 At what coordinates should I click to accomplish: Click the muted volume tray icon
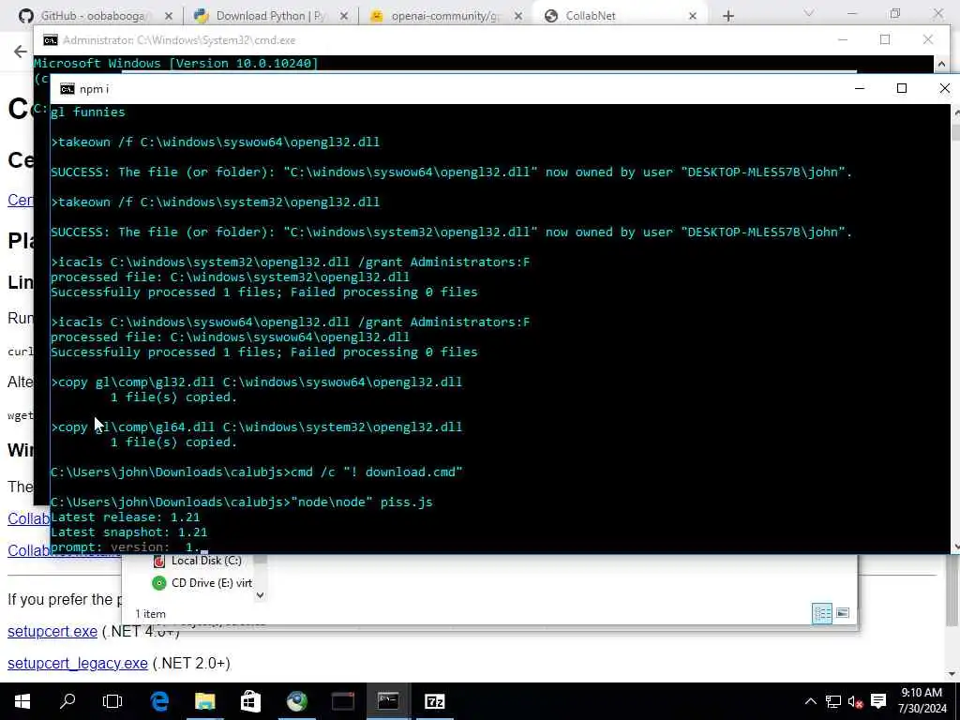[855, 701]
